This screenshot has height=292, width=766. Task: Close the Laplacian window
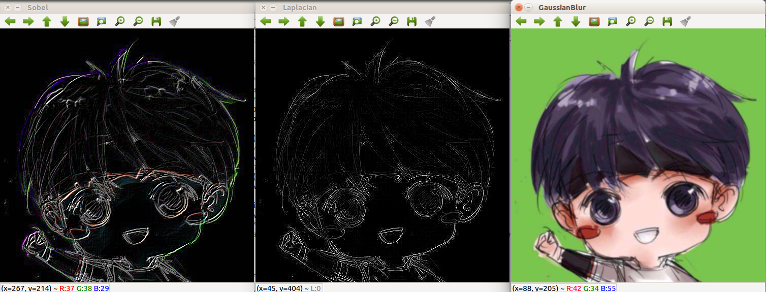coord(263,8)
